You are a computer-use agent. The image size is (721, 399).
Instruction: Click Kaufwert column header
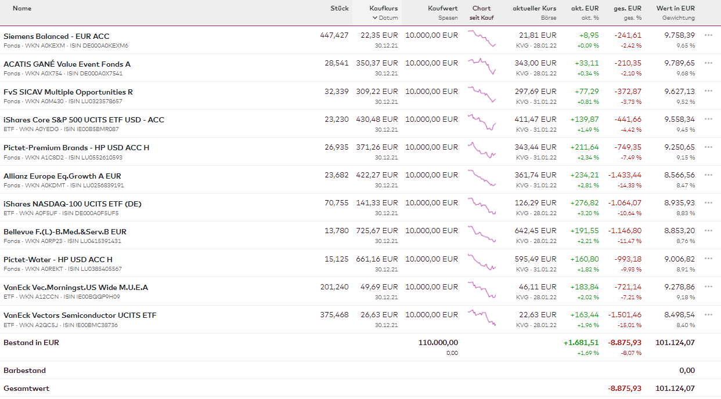point(442,9)
